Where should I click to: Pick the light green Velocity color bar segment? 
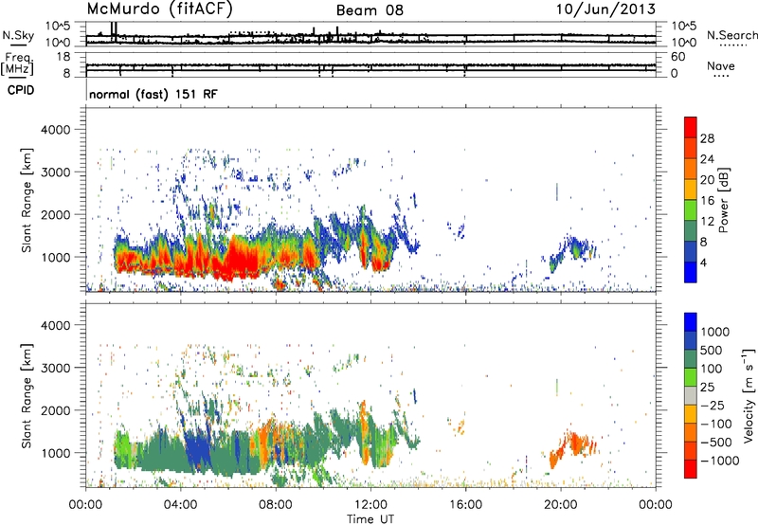coord(691,377)
